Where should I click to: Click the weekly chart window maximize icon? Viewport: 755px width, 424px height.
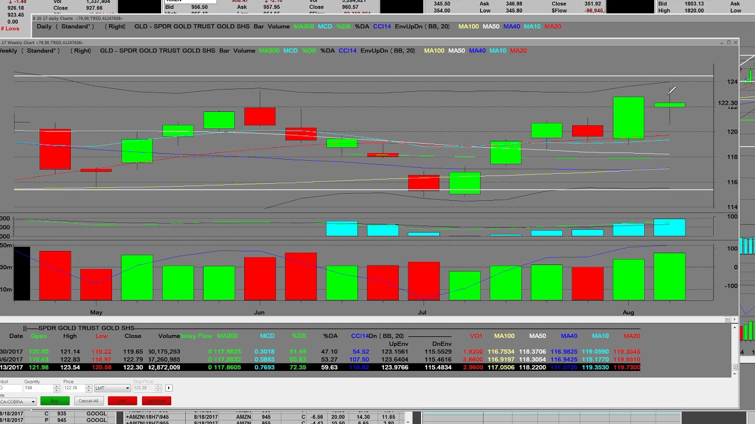(729, 42)
